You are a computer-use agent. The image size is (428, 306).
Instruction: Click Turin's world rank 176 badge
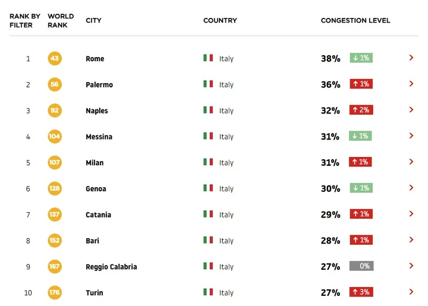[x=55, y=292]
